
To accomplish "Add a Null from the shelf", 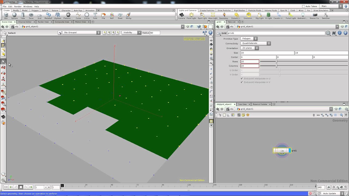I will tap(112, 16).
